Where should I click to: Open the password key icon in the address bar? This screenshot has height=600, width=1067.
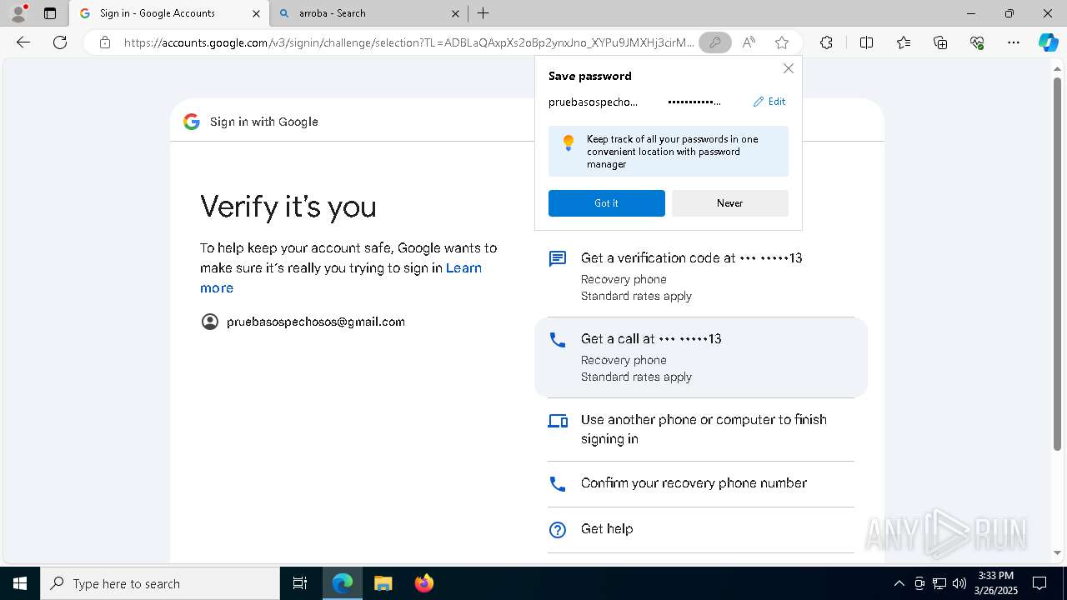(714, 42)
